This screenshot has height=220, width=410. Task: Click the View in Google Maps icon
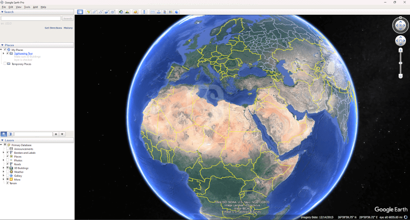click(171, 12)
